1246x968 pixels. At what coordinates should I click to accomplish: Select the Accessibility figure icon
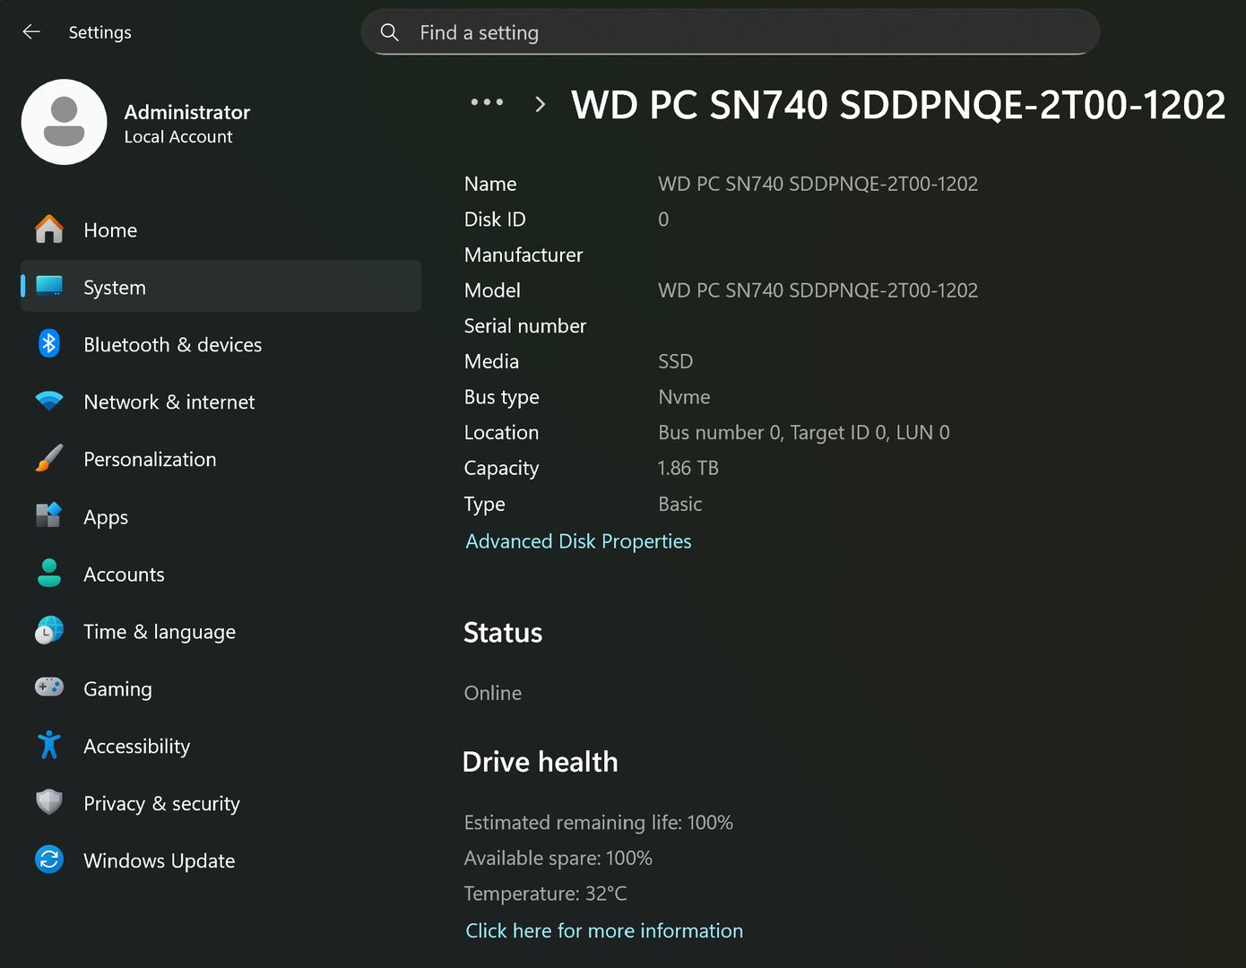click(49, 745)
